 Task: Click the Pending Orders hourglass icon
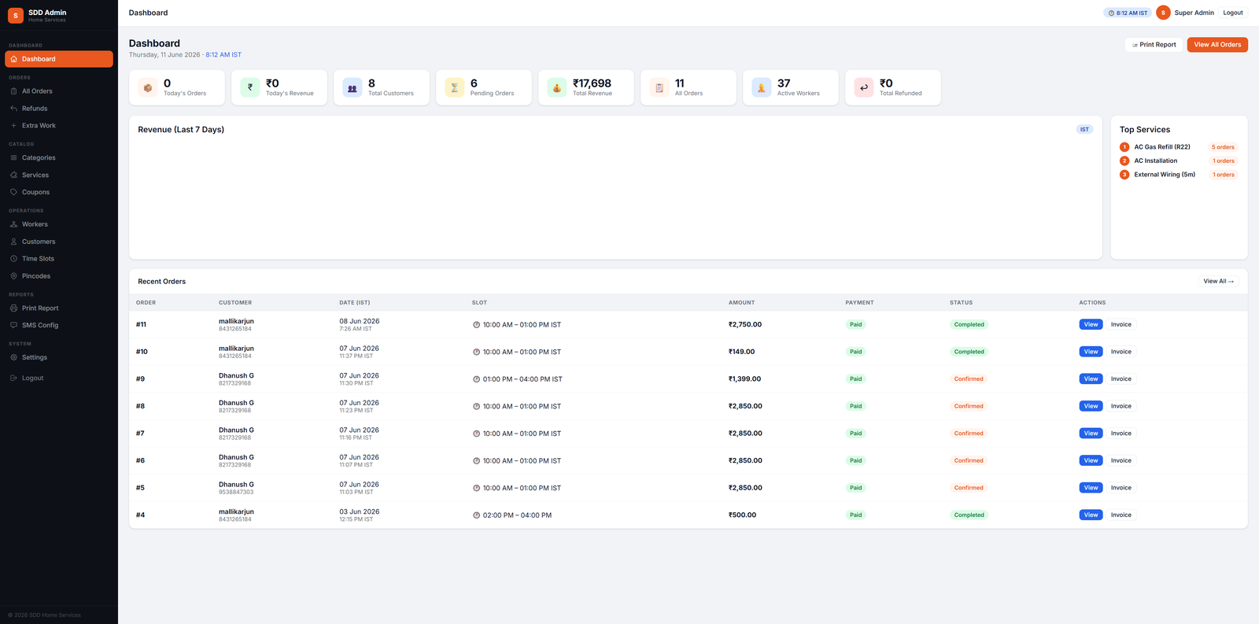(455, 87)
